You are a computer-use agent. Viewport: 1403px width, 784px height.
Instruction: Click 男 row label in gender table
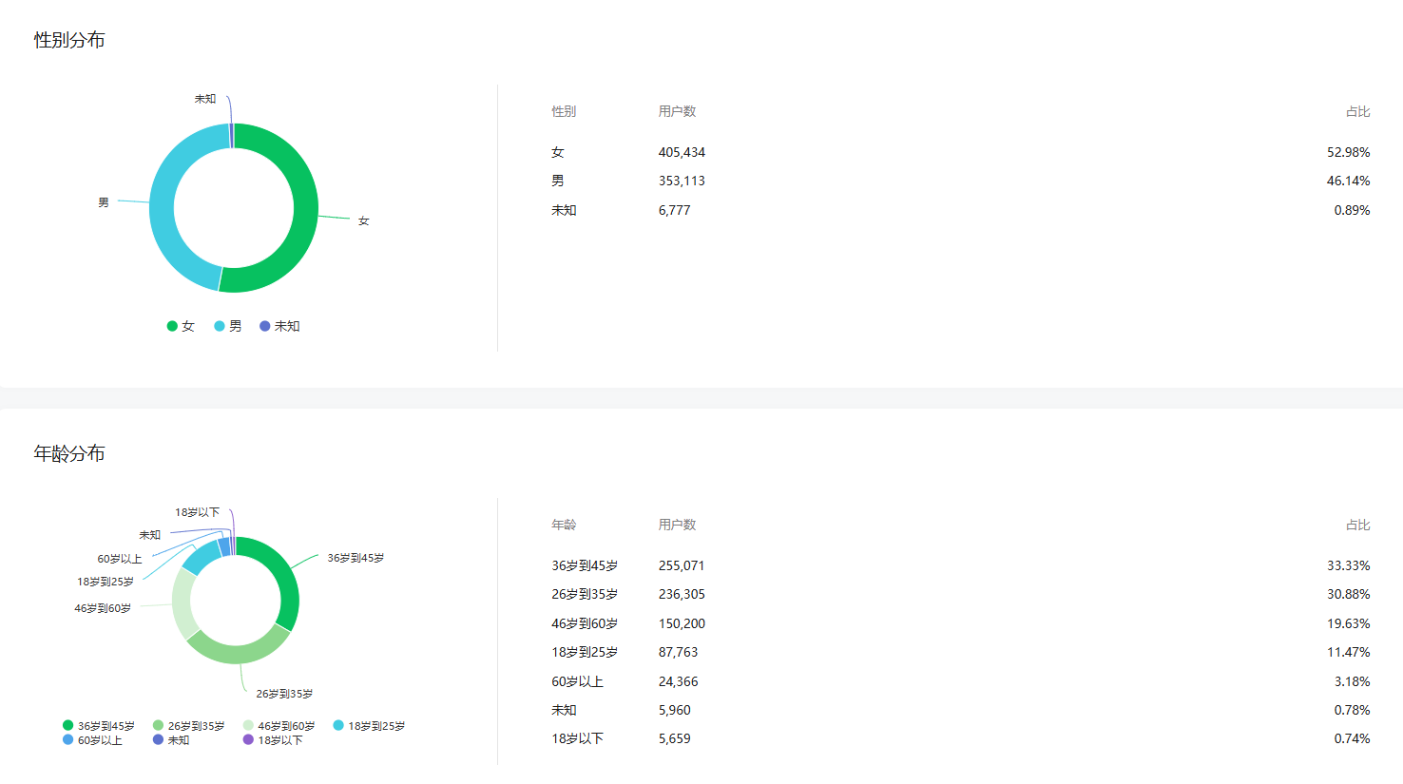click(x=558, y=181)
